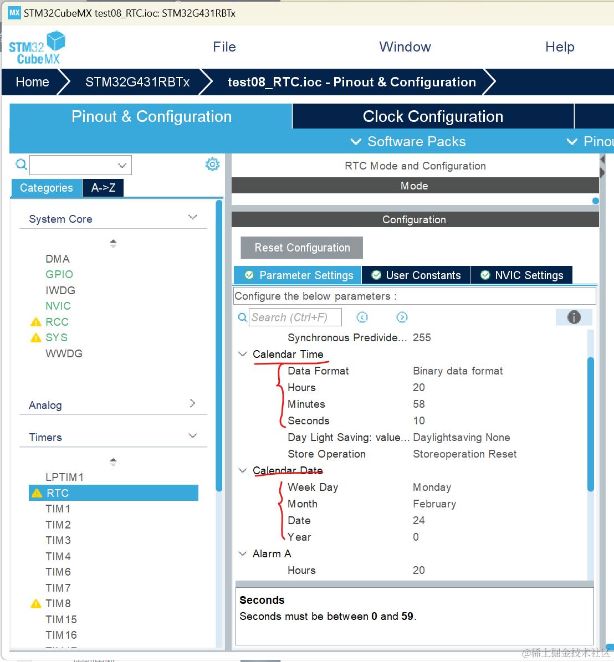Click the Week Day value Monday

432,487
